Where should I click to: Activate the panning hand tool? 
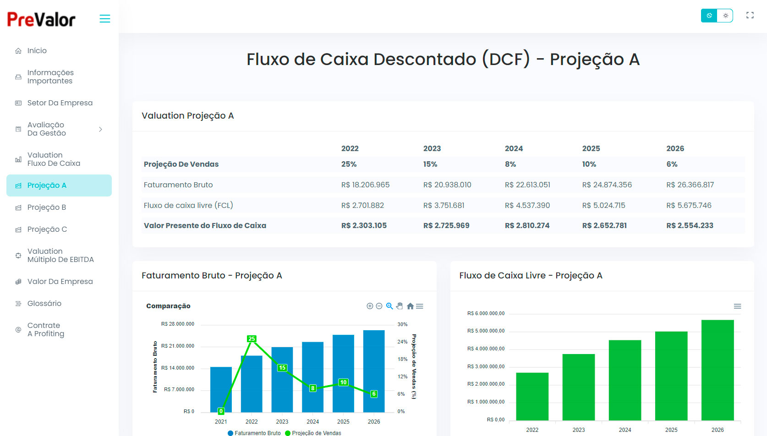coord(400,306)
